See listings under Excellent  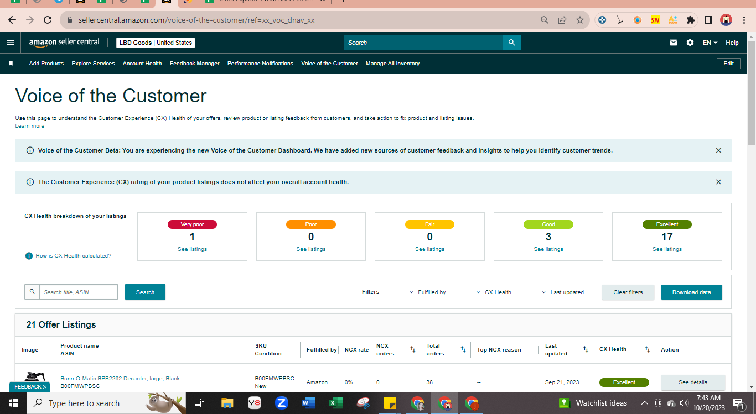[x=667, y=249]
